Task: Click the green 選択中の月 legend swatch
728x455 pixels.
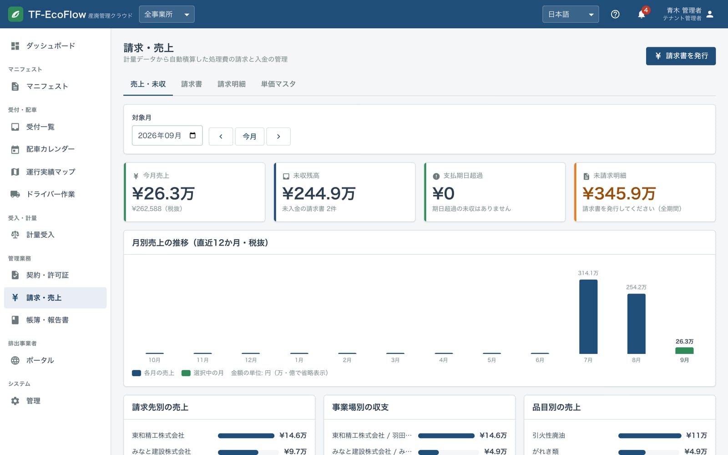Action: (x=186, y=373)
